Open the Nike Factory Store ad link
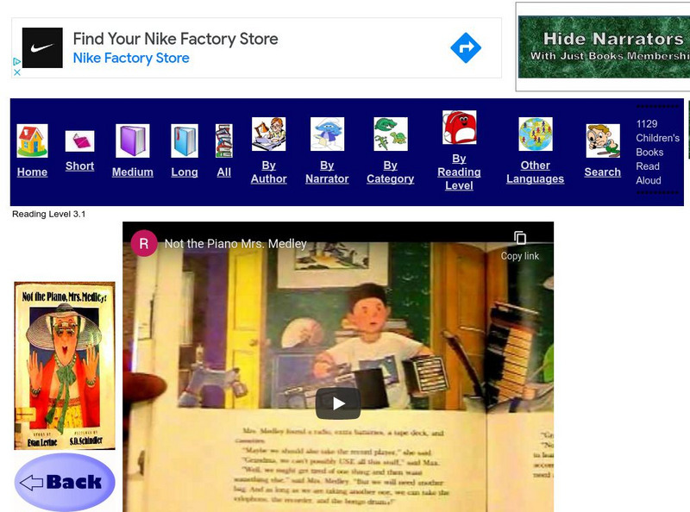 pos(131,58)
